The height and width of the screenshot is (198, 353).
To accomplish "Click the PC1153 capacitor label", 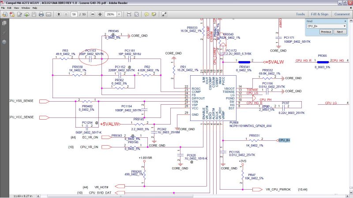I will point(90,51).
